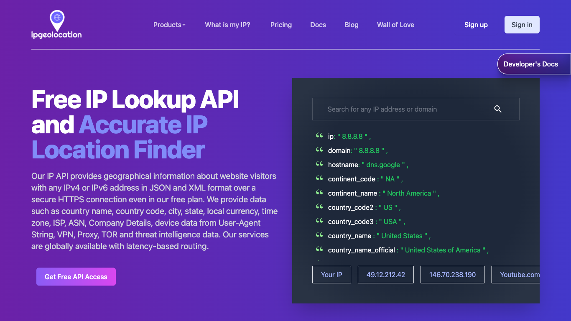Click the country_name value "United States"

402,236
